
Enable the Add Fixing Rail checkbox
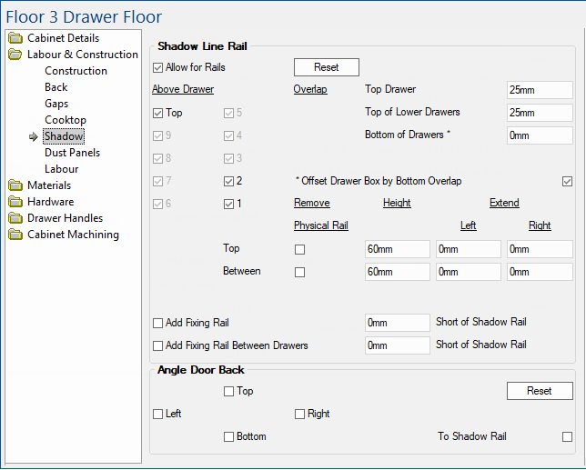coord(158,323)
